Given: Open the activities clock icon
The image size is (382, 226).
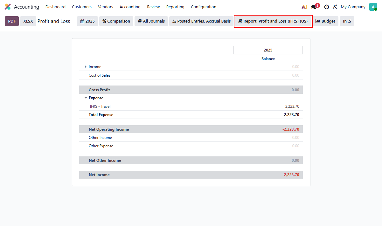Looking at the screenshot, I should (x=326, y=7).
